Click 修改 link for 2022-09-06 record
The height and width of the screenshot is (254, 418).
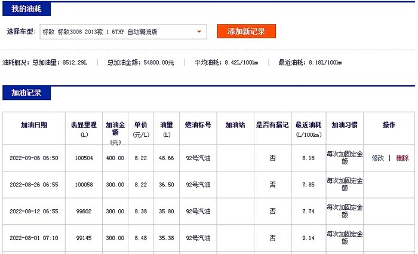(x=378, y=158)
